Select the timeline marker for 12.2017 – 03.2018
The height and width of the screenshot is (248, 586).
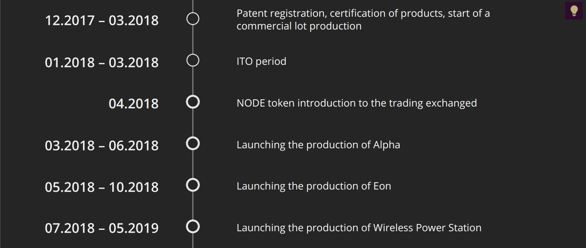tap(193, 19)
